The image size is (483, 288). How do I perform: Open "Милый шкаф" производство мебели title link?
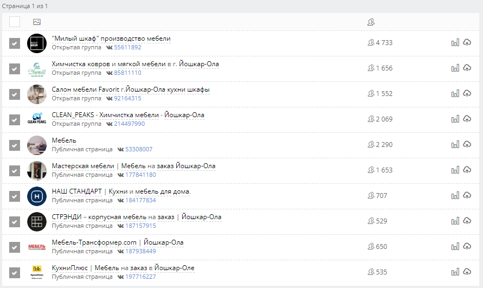[111, 39]
